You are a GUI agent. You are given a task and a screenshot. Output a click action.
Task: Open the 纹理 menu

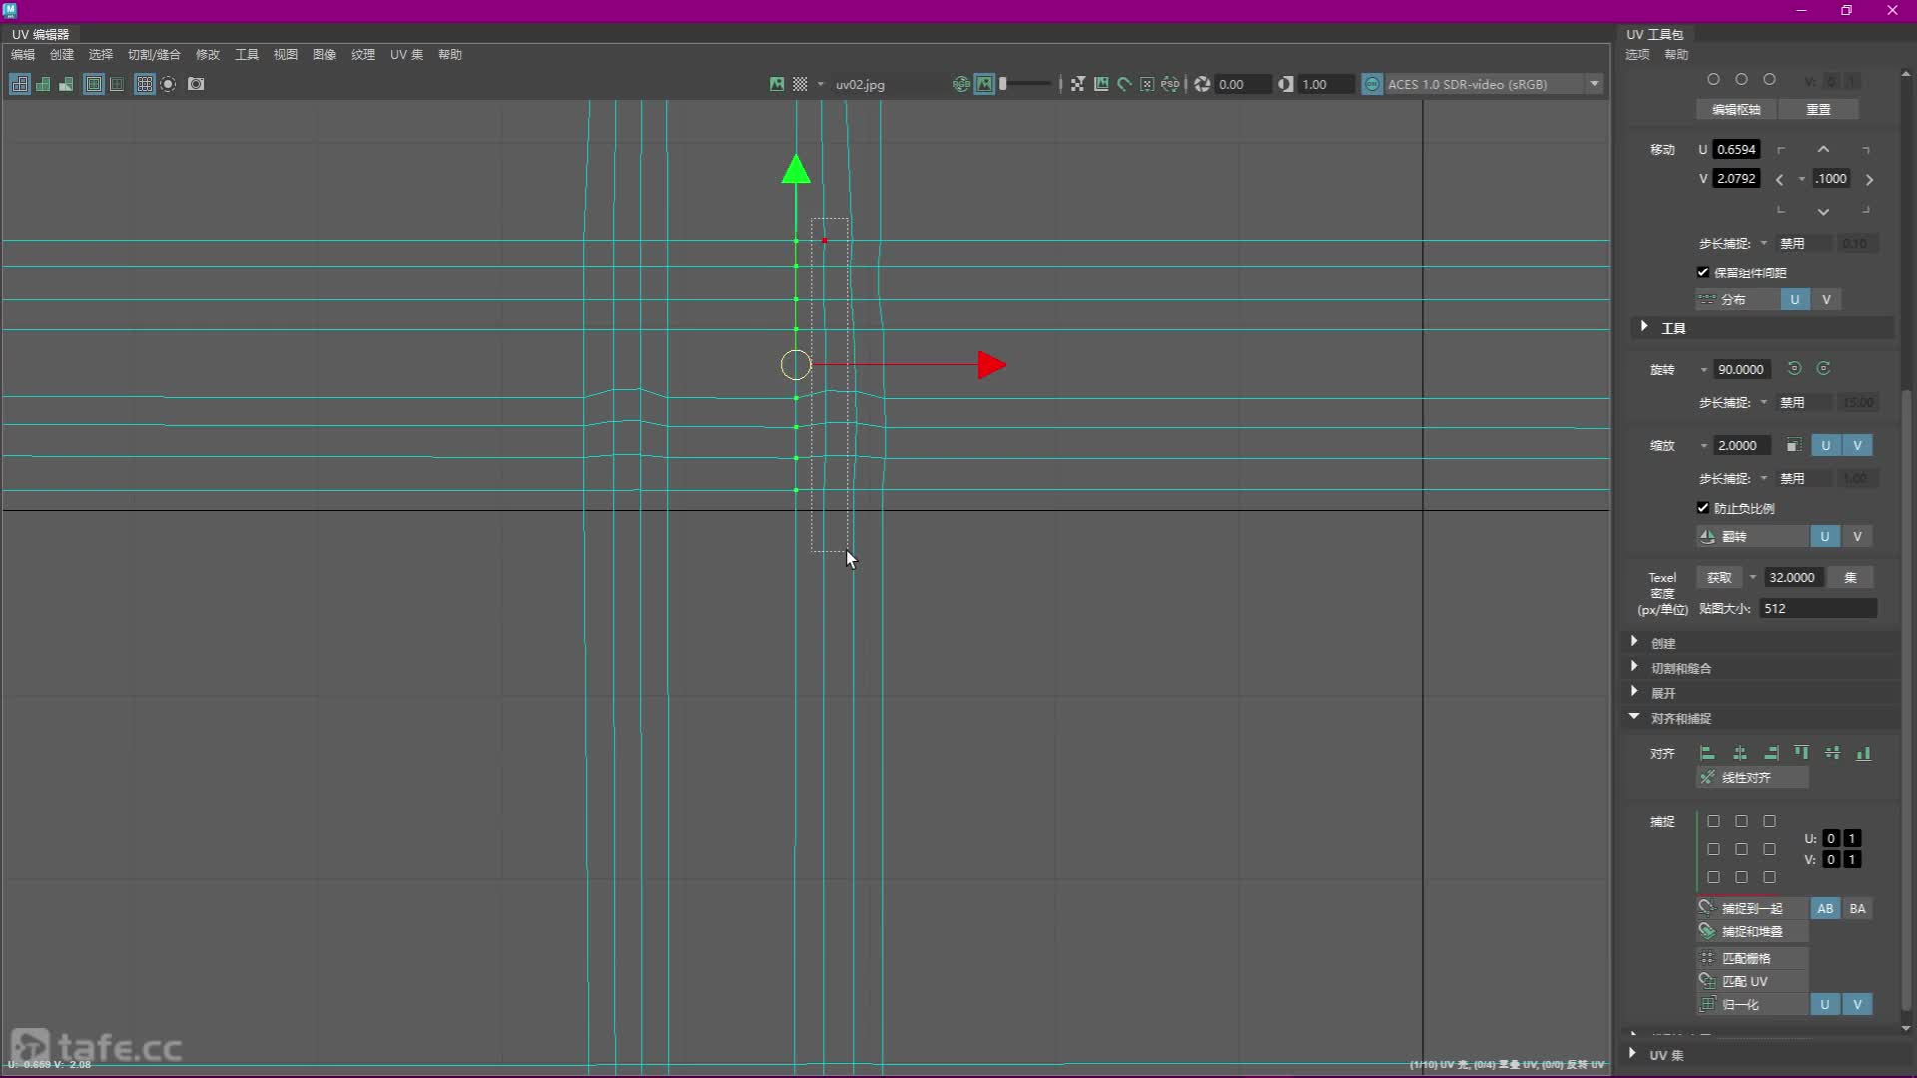(x=362, y=54)
